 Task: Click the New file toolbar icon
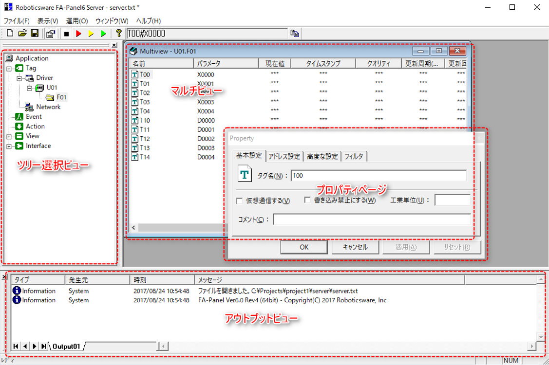click(x=10, y=34)
